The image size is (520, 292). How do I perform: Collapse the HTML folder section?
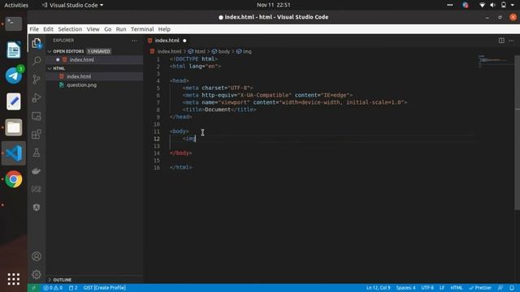(x=50, y=68)
